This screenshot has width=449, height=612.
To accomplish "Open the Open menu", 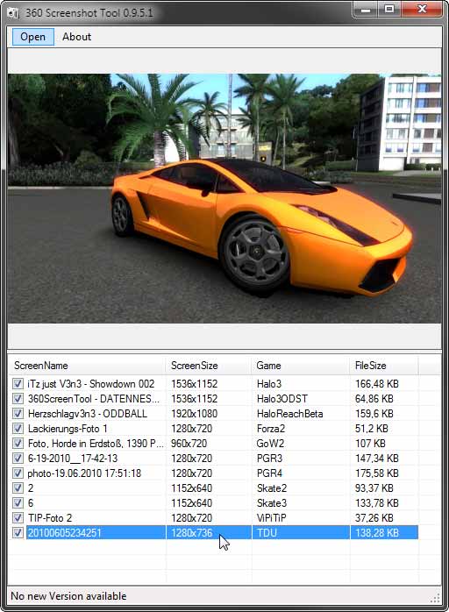I will (32, 37).
